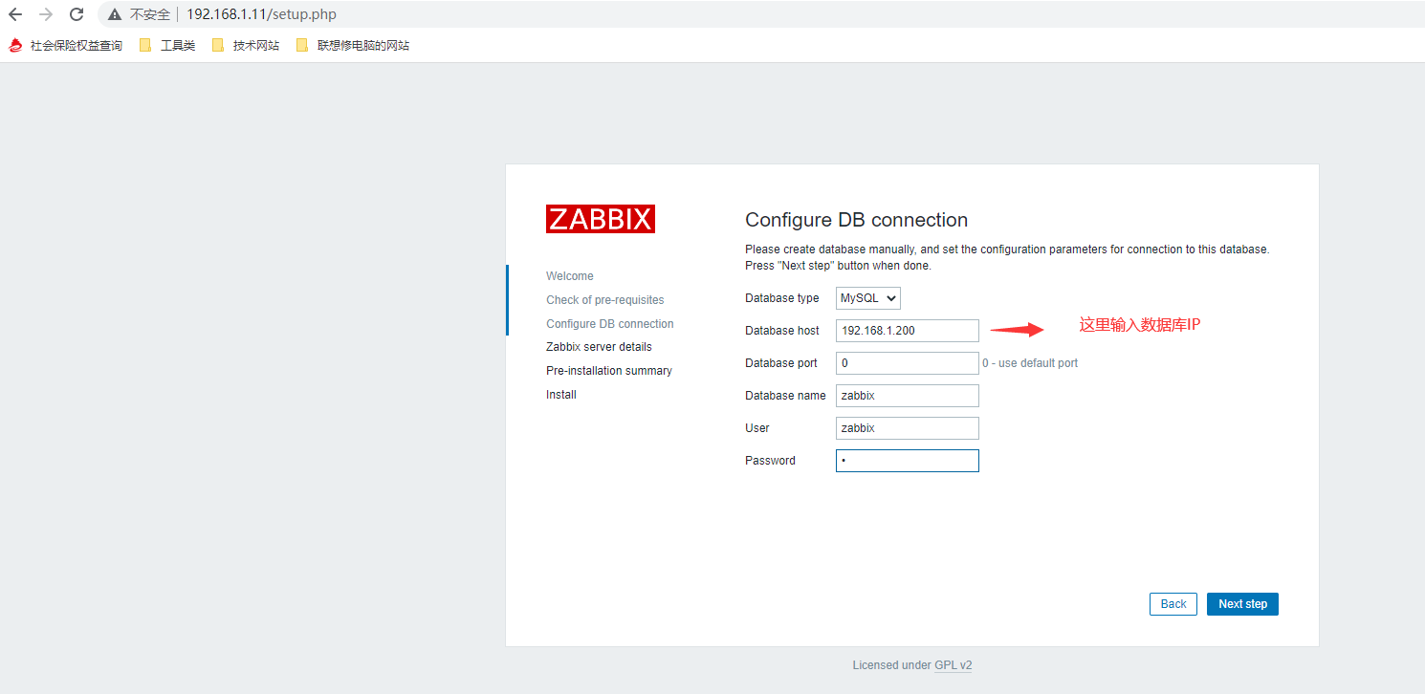The image size is (1425, 694).
Task: Click the Password label
Action: click(770, 461)
